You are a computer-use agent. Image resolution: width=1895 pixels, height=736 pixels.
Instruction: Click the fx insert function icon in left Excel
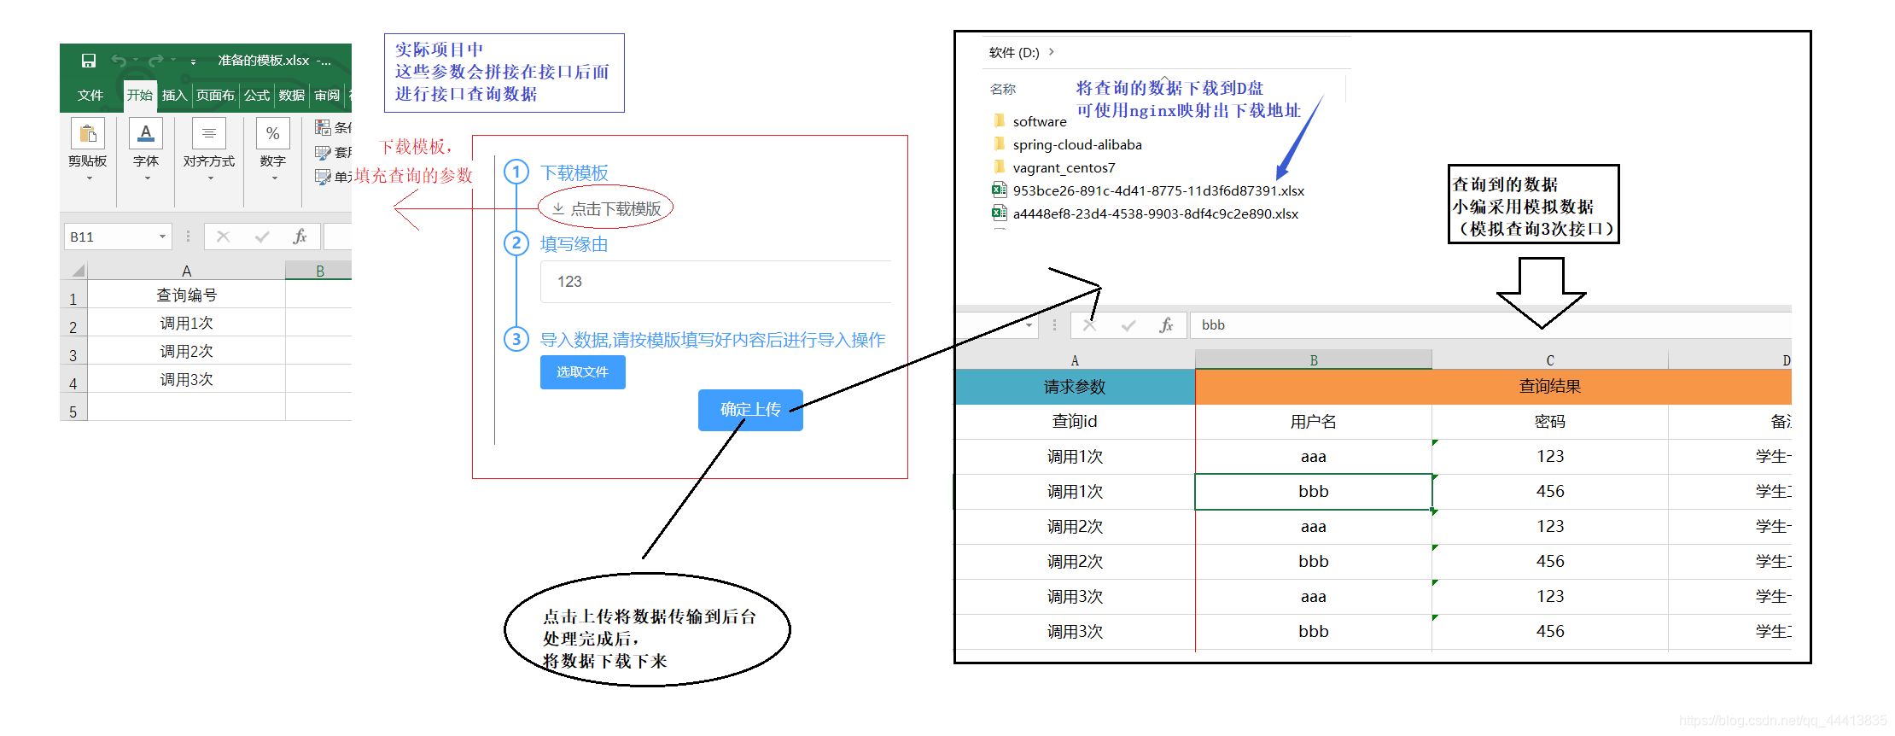[300, 237]
